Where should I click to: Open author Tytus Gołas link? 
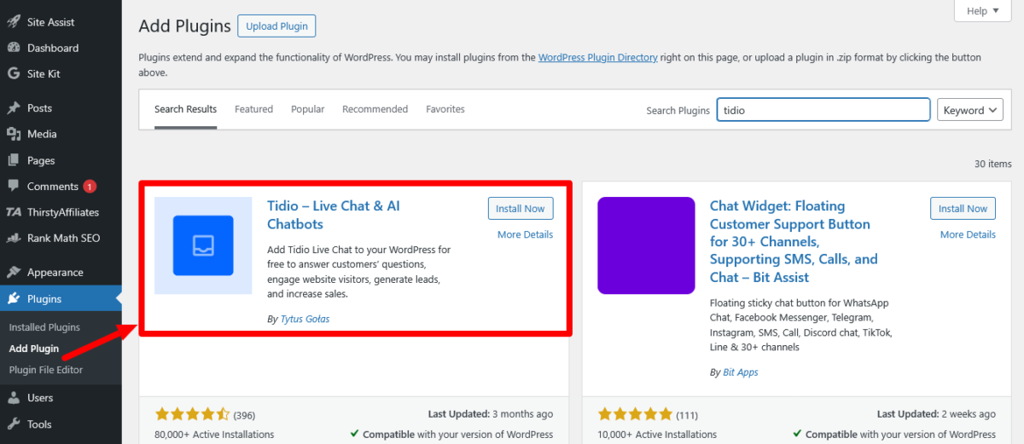[305, 319]
